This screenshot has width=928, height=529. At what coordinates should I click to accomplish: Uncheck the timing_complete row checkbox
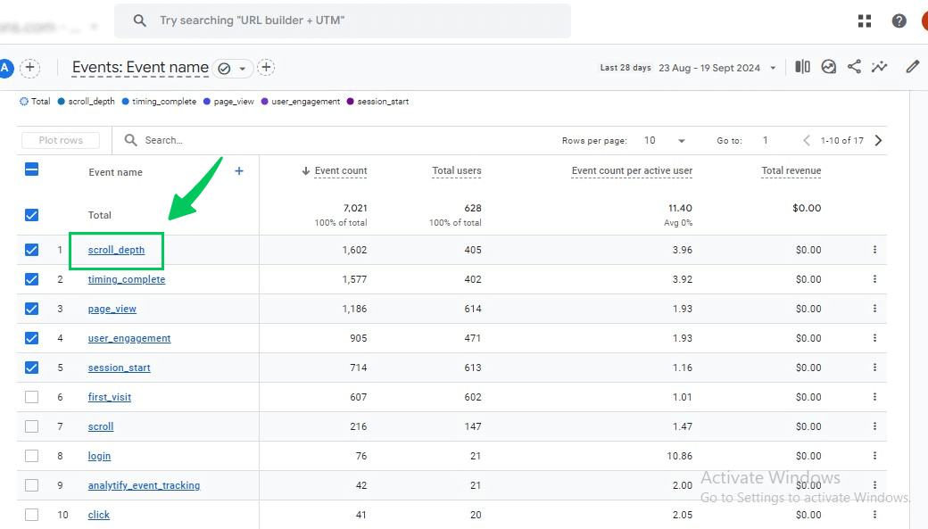[32, 279]
